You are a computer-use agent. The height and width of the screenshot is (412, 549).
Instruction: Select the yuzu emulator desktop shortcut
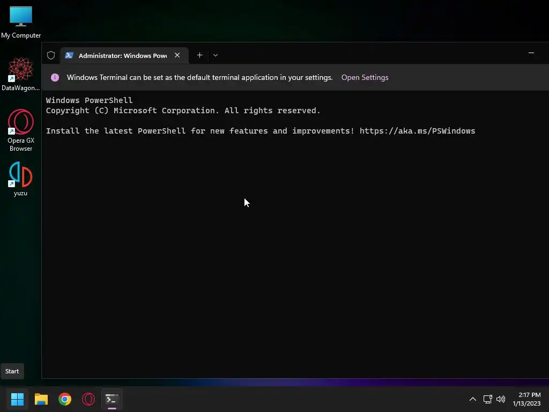21,179
